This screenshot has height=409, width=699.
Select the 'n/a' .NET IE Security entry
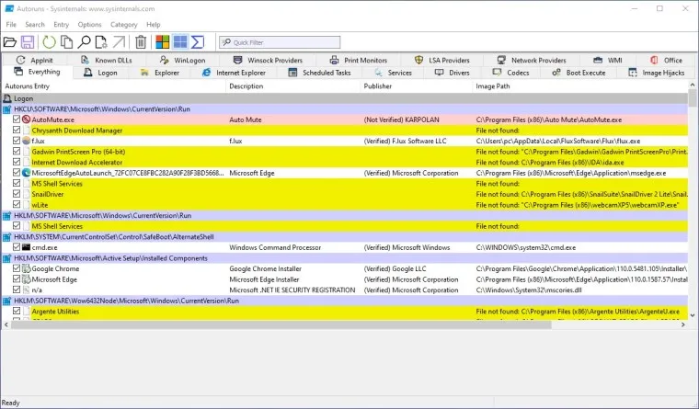tap(345, 290)
